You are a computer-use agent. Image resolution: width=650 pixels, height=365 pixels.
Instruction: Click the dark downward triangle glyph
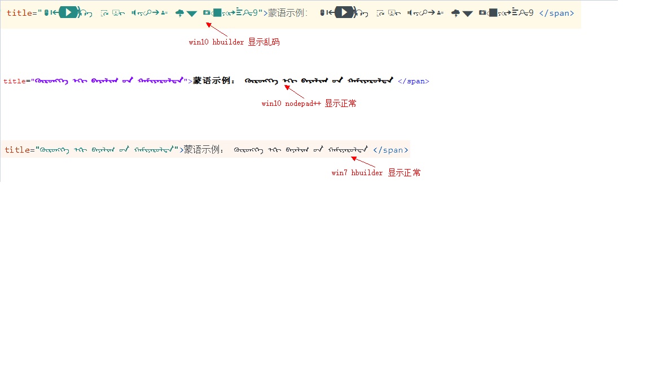468,14
